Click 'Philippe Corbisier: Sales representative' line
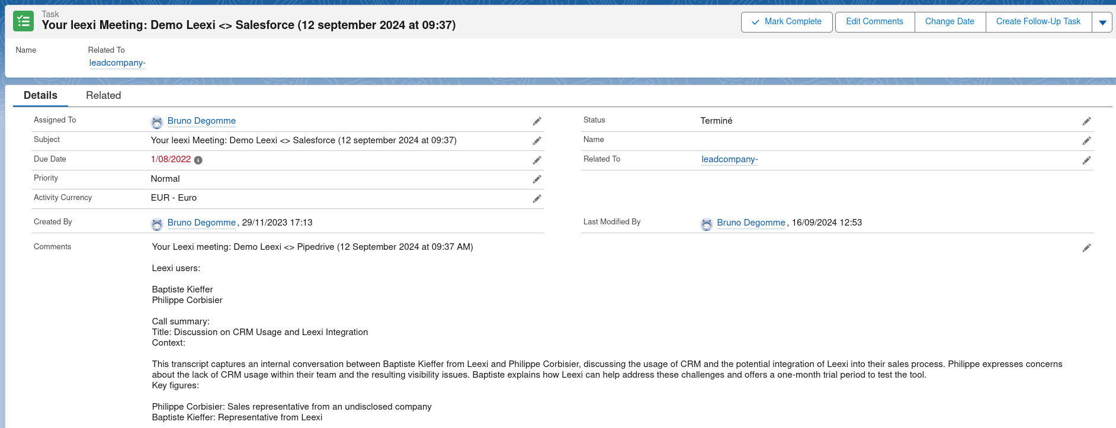The height and width of the screenshot is (428, 1116). coord(292,407)
